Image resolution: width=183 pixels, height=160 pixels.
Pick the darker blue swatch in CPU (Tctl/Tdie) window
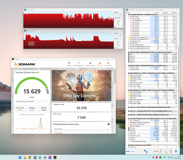pos(120,35)
